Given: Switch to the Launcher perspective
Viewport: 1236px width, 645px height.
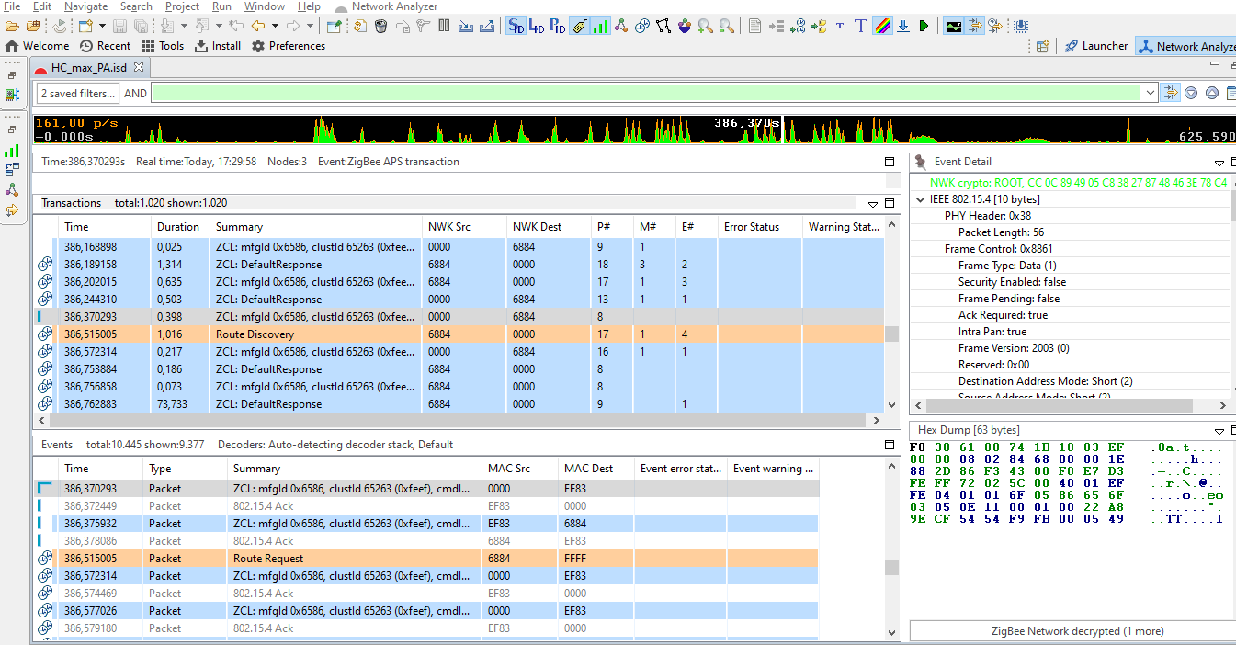Looking at the screenshot, I should (1096, 46).
